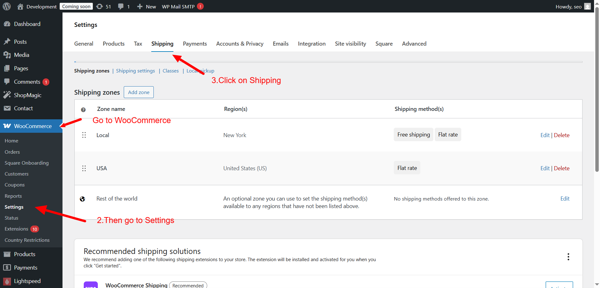600x288 pixels.
Task: Switch to the Square tab
Action: (384, 44)
